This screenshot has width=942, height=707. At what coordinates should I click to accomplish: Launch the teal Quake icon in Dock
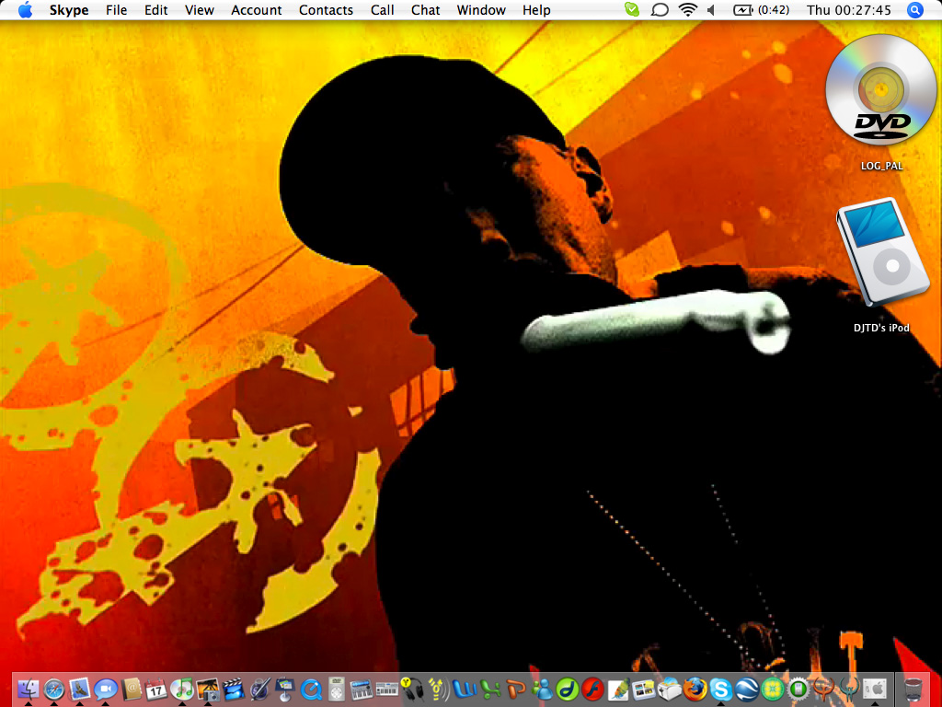point(849,689)
